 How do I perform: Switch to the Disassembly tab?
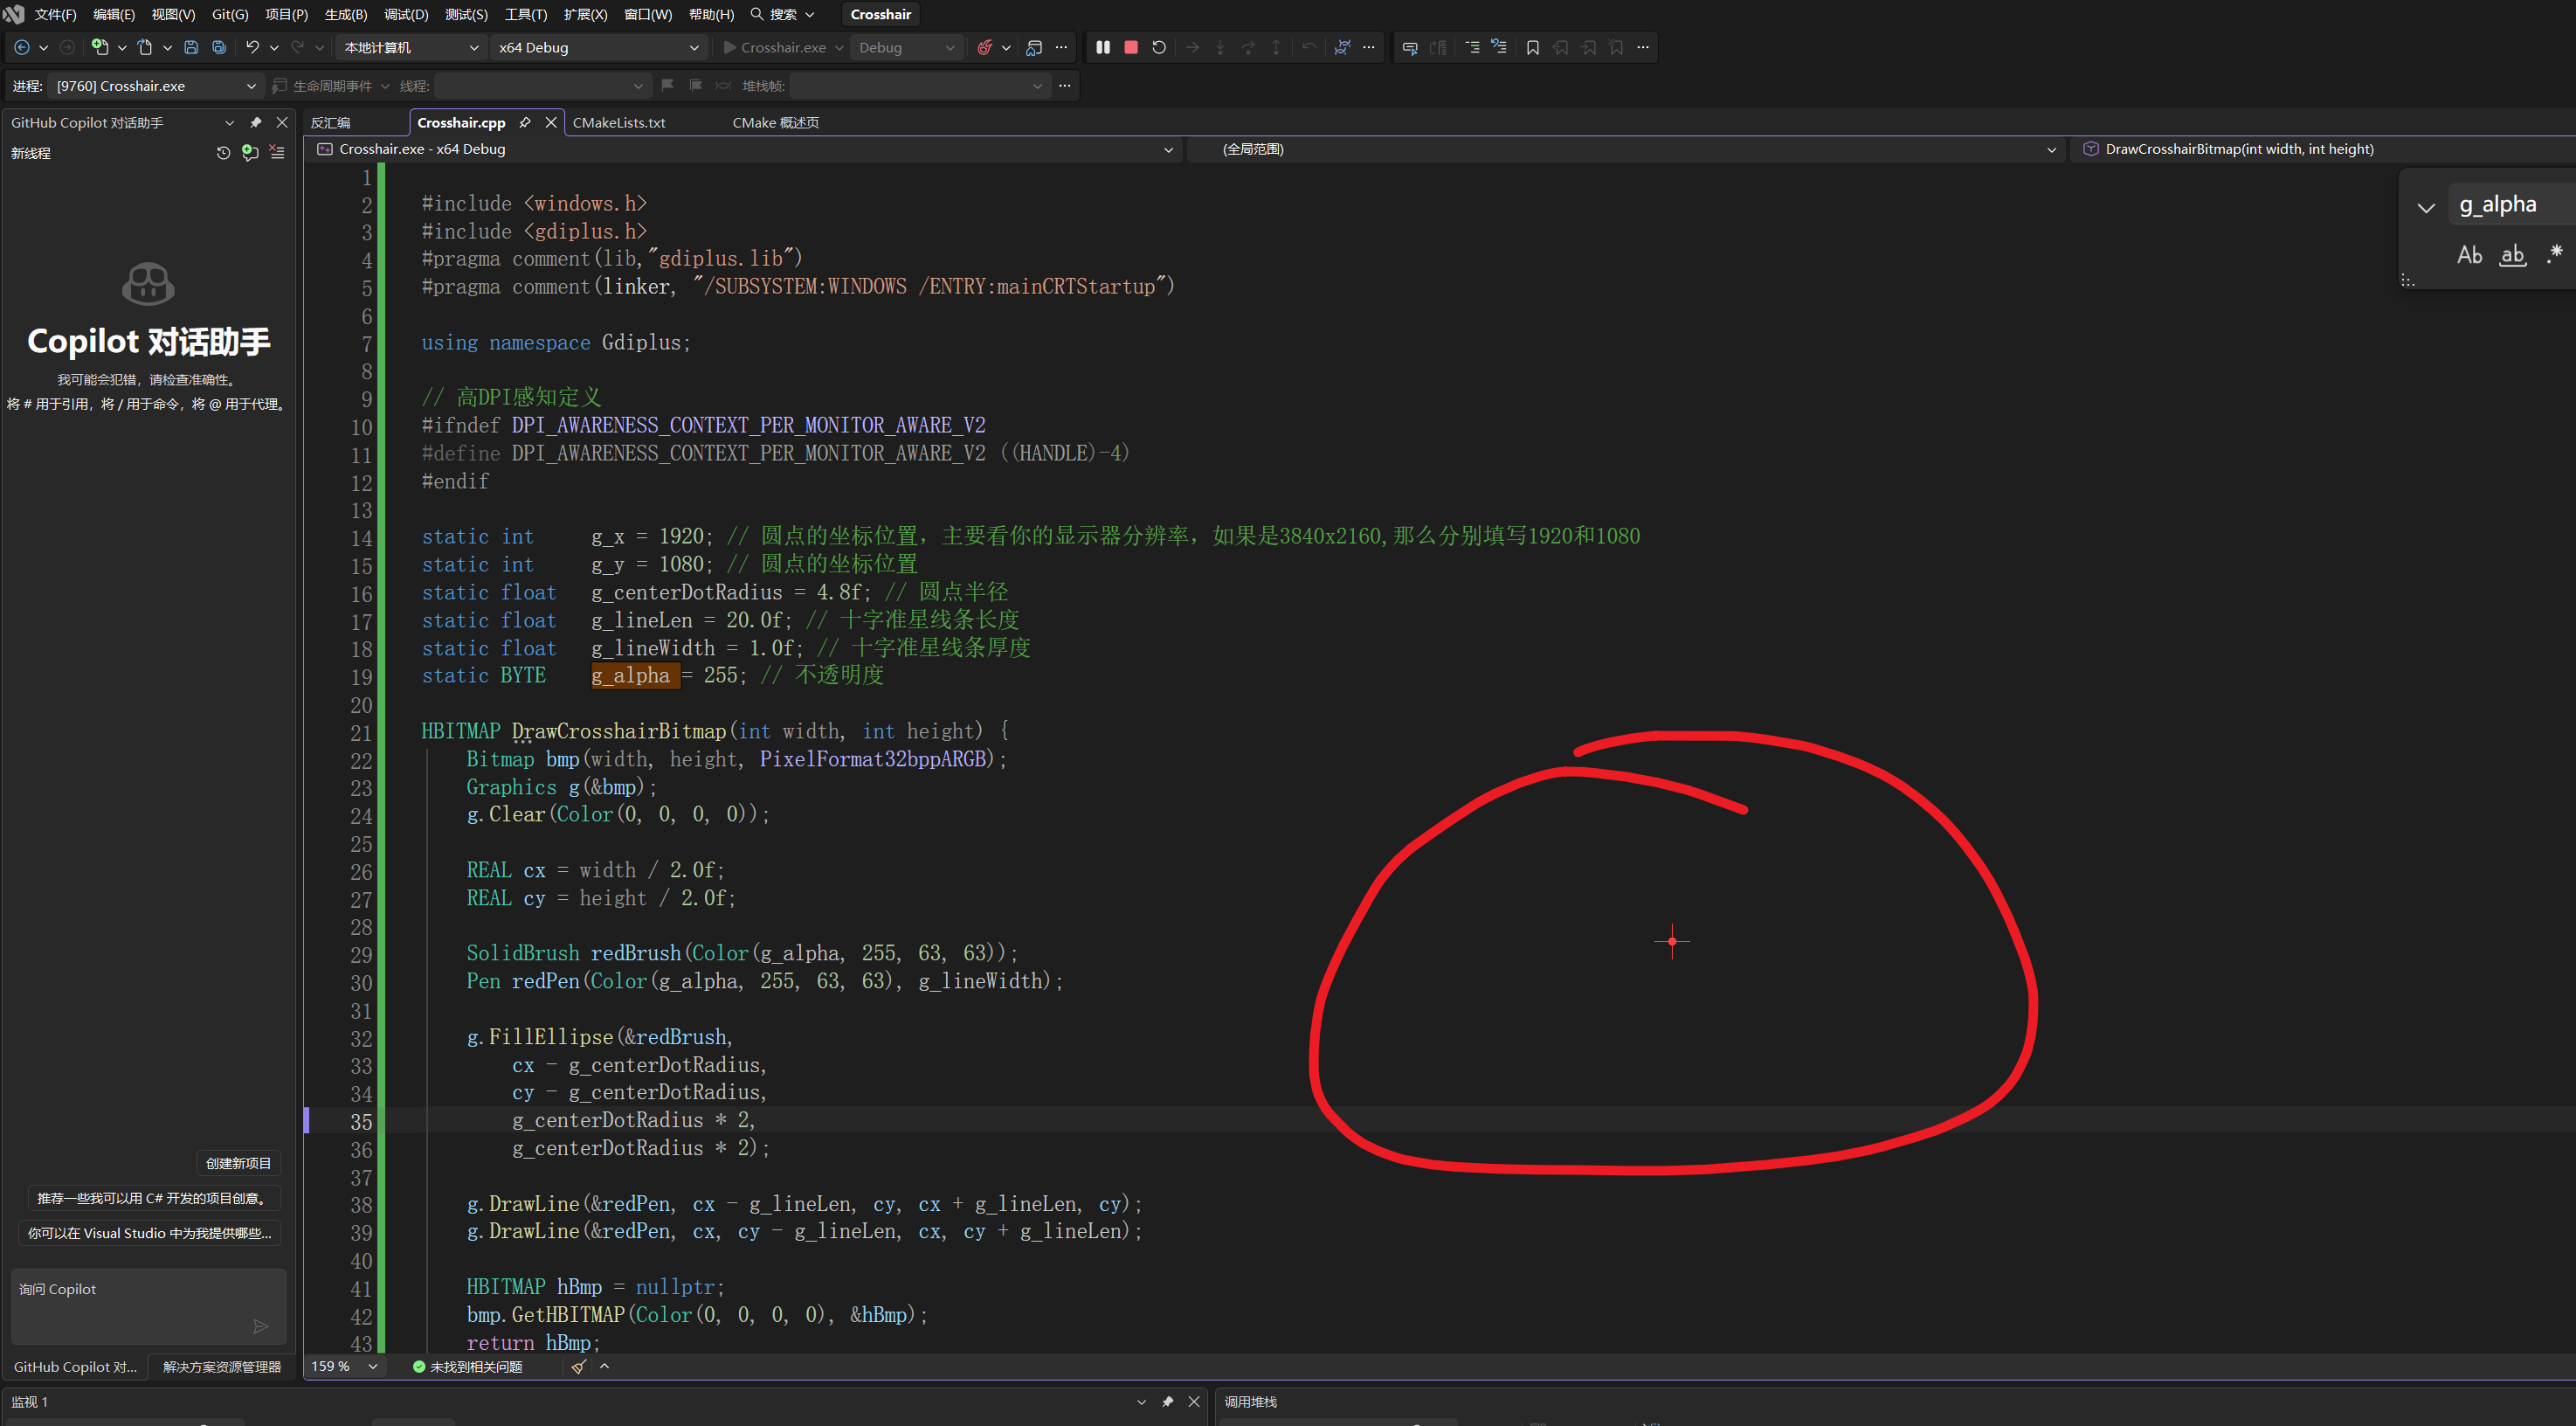pyautogui.click(x=331, y=122)
